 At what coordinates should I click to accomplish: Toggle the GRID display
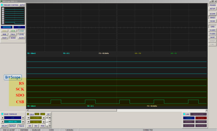pyautogui.click(x=212, y=27)
